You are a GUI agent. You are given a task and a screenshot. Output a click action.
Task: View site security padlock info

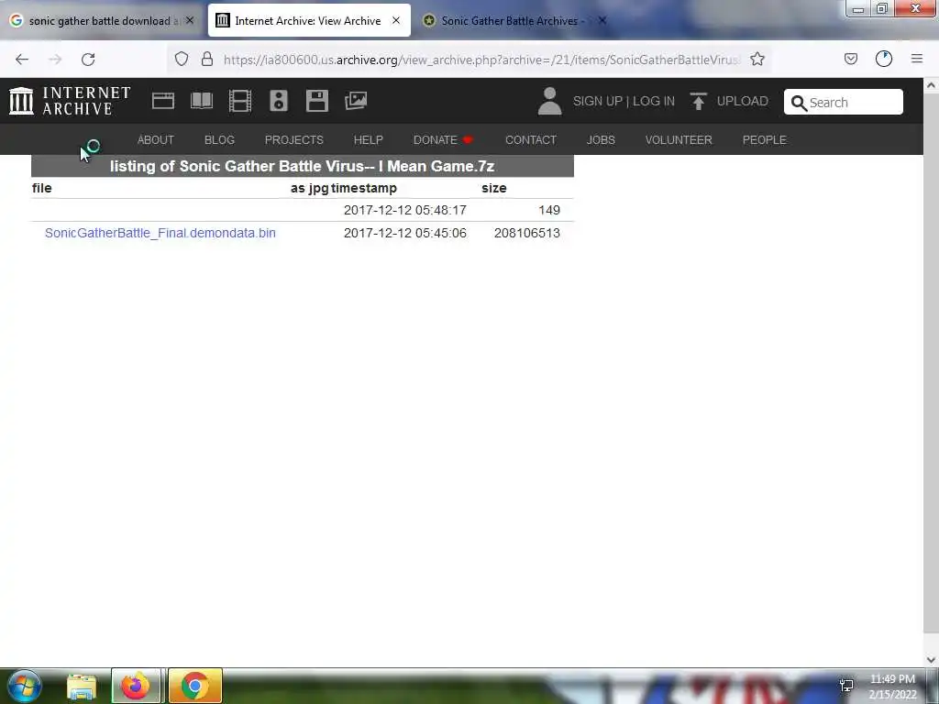pos(207,59)
